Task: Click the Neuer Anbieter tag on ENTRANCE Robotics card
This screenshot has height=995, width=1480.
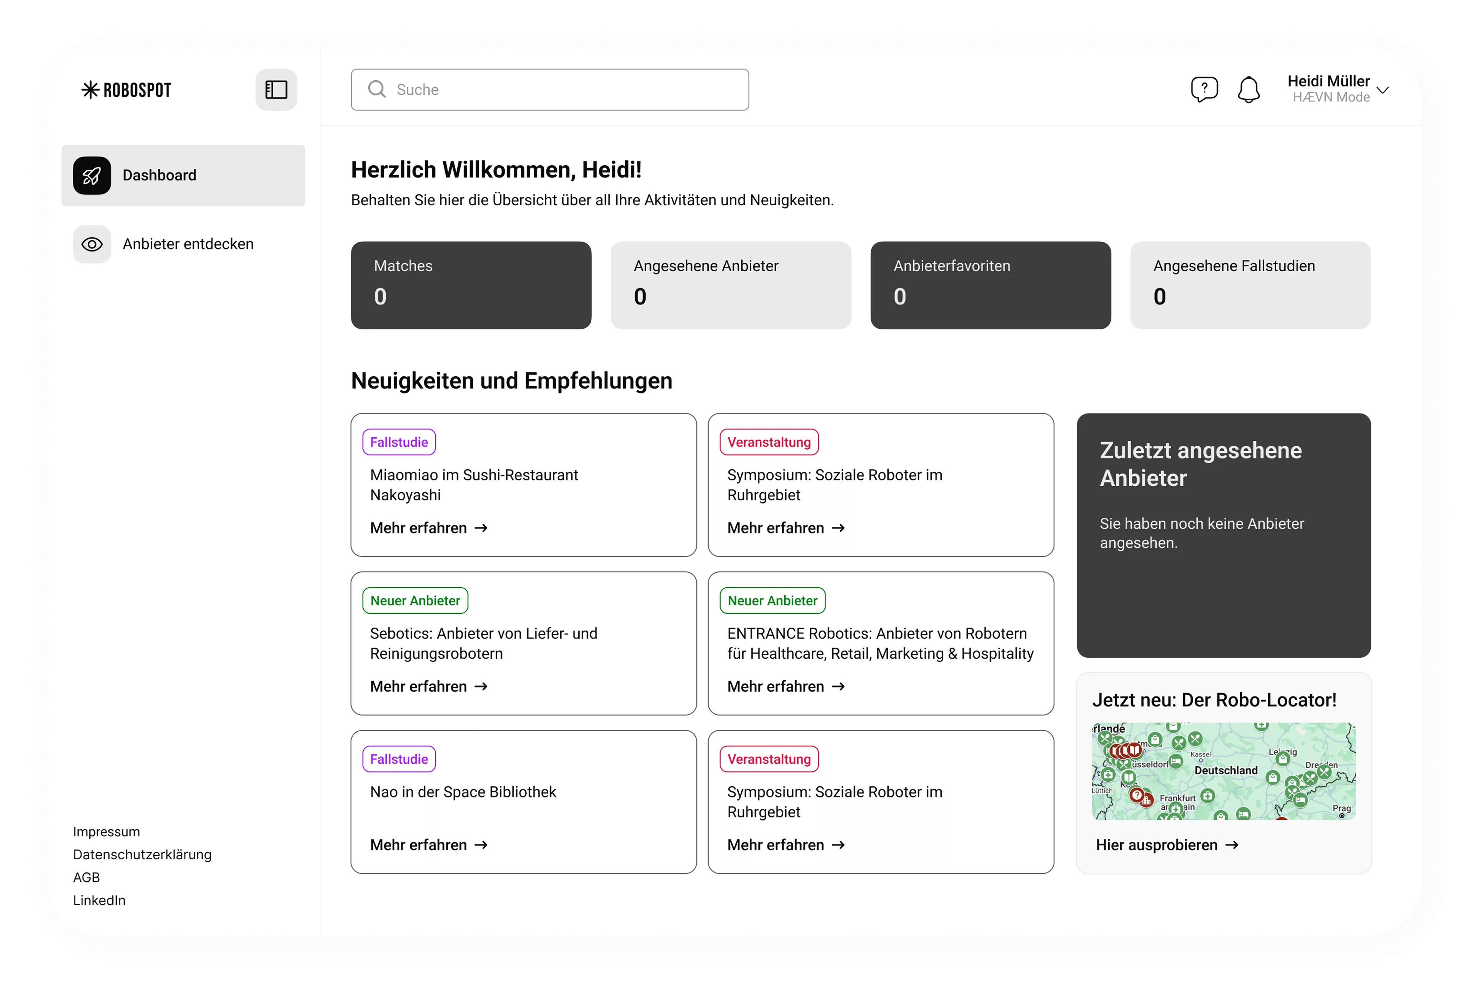Action: point(773,600)
